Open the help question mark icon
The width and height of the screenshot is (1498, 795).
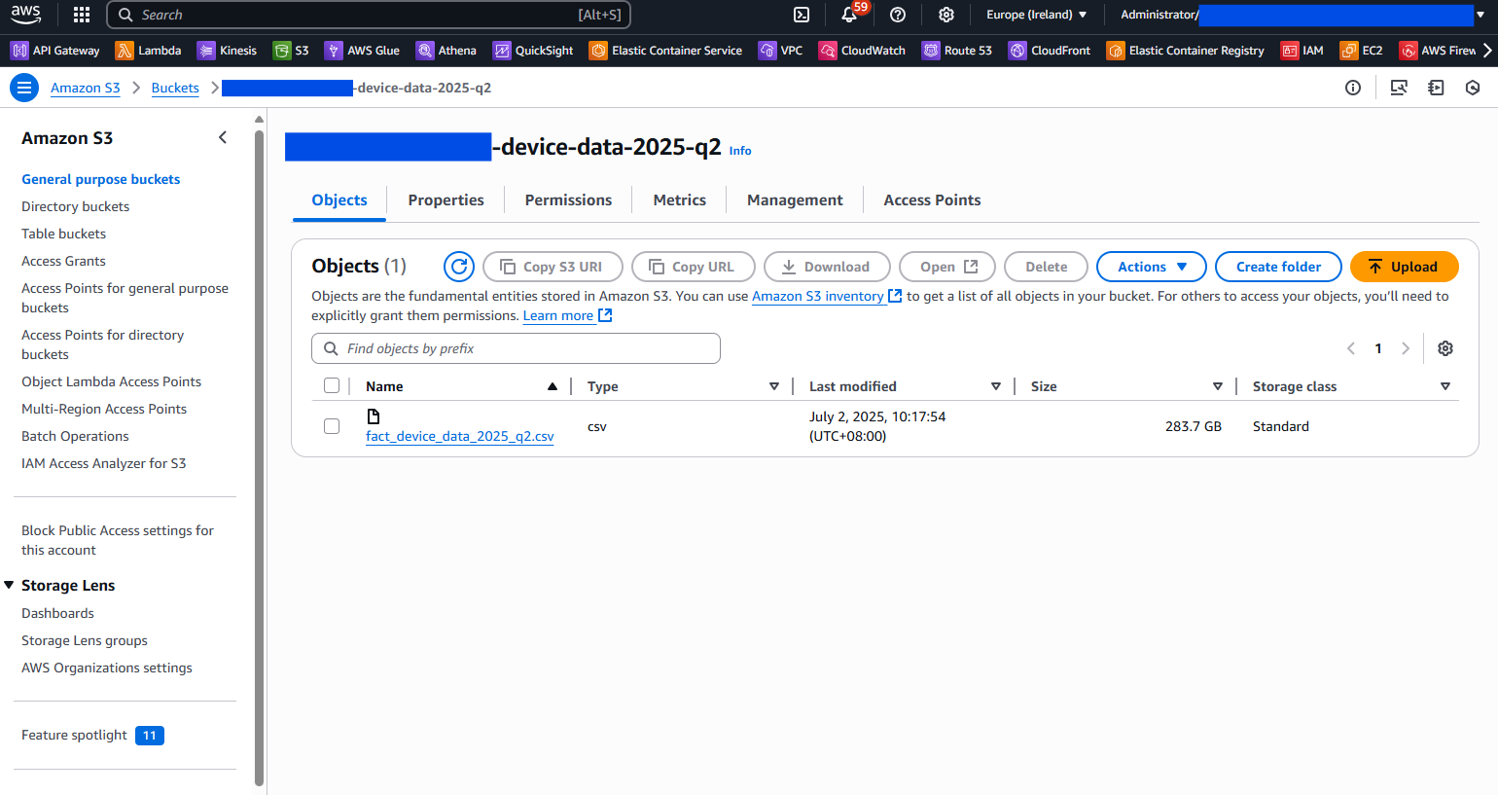pos(898,15)
